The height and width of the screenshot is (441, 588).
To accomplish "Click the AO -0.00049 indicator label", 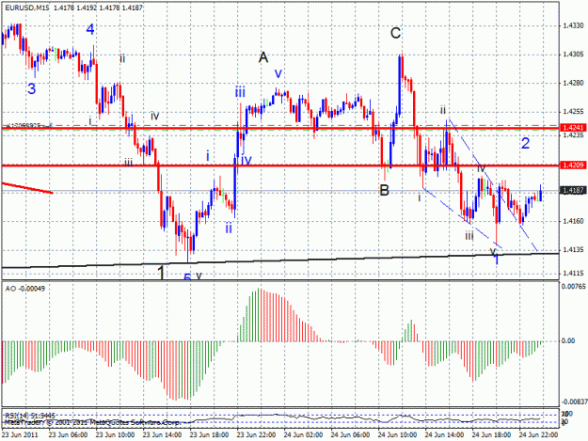I will coord(24,289).
